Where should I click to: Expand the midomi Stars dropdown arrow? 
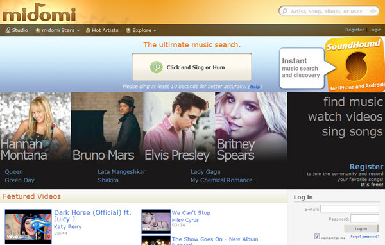click(78, 30)
